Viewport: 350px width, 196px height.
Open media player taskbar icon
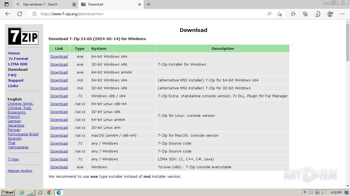tap(40, 192)
